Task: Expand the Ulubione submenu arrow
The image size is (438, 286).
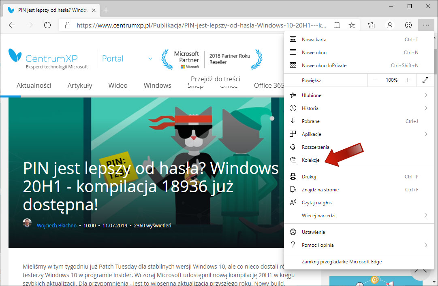Action: [426, 95]
